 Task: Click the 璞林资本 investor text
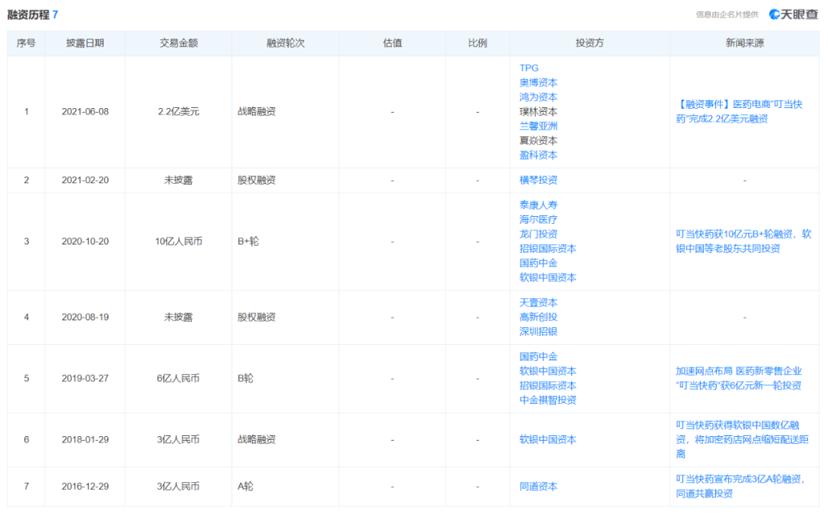pos(538,111)
